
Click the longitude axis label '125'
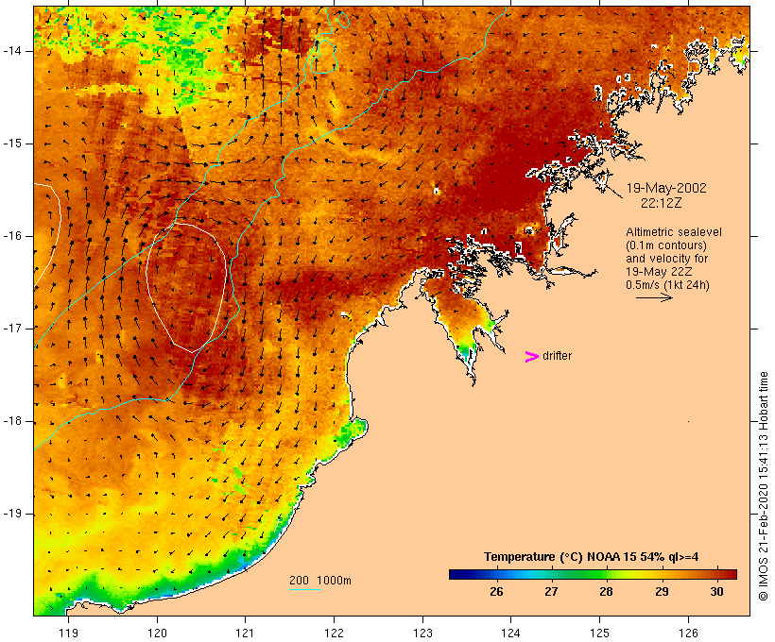(600, 634)
